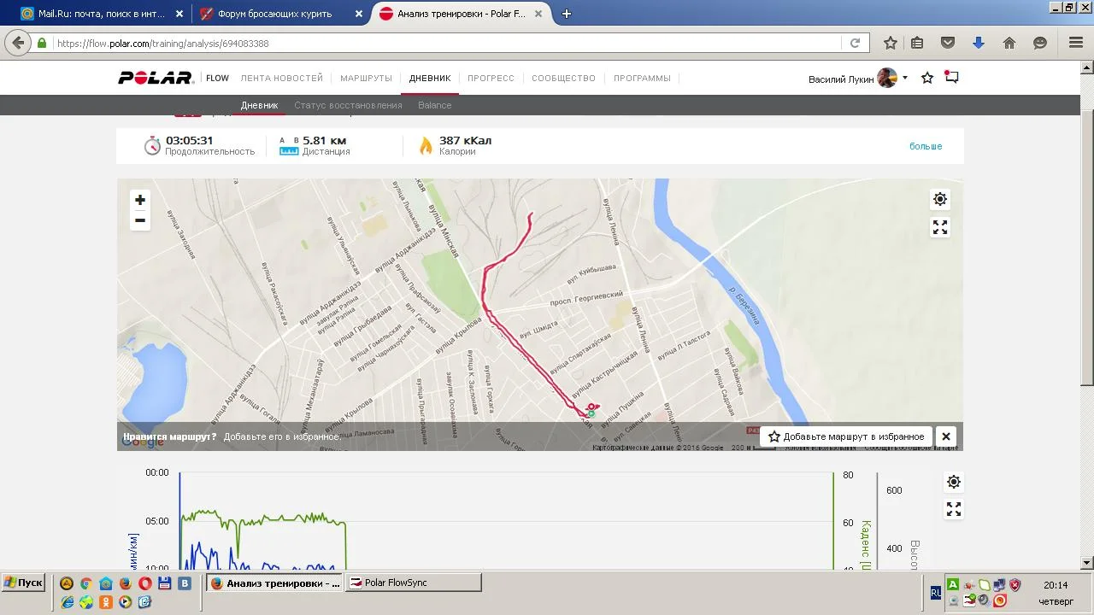Viewport: 1094px width, 615px height.
Task: Click the browser URL address field
Action: pos(444,43)
